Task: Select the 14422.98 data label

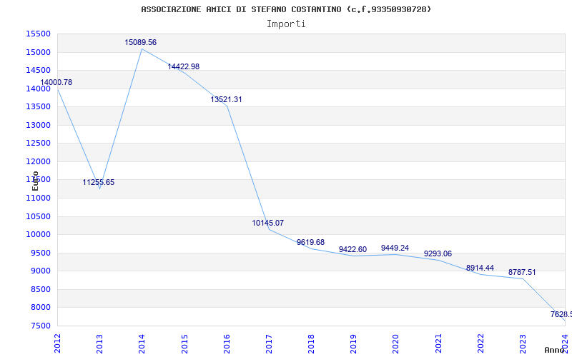Action: pyautogui.click(x=184, y=66)
